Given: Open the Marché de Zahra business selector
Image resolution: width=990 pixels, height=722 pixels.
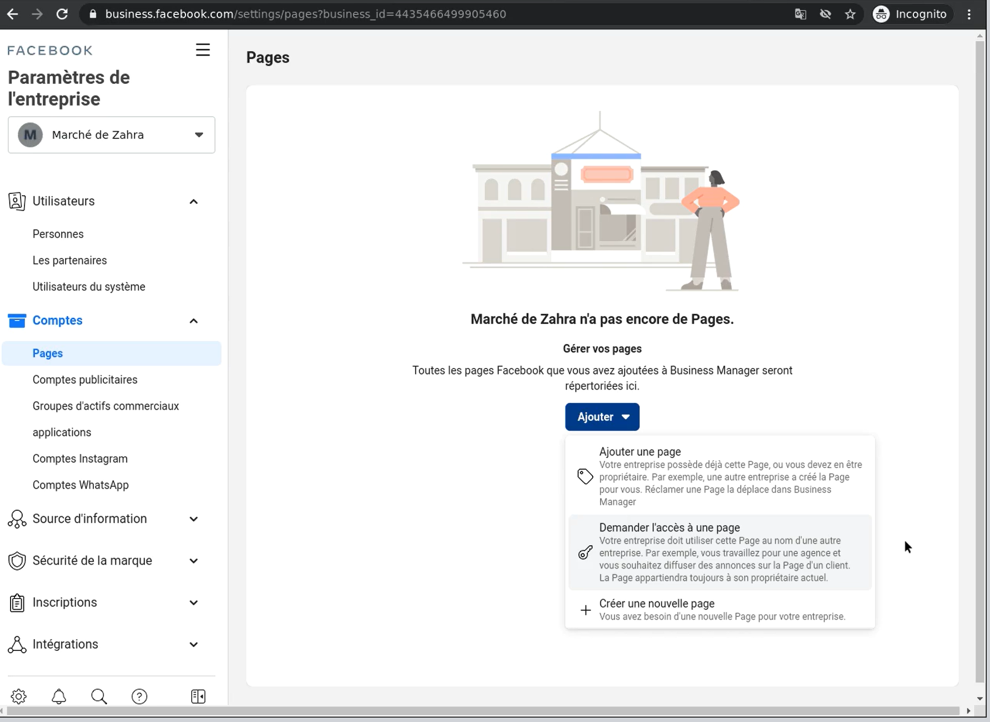Looking at the screenshot, I should 111,135.
